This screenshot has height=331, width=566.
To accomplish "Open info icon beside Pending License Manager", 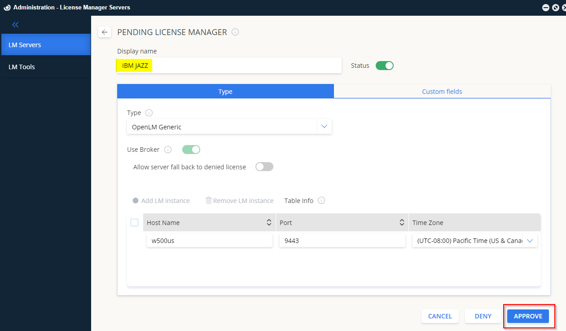I will (235, 32).
